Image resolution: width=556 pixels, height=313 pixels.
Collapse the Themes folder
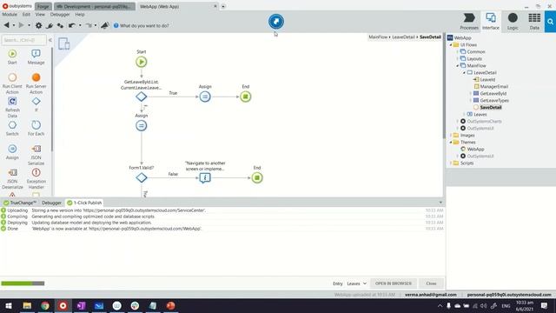451,143
